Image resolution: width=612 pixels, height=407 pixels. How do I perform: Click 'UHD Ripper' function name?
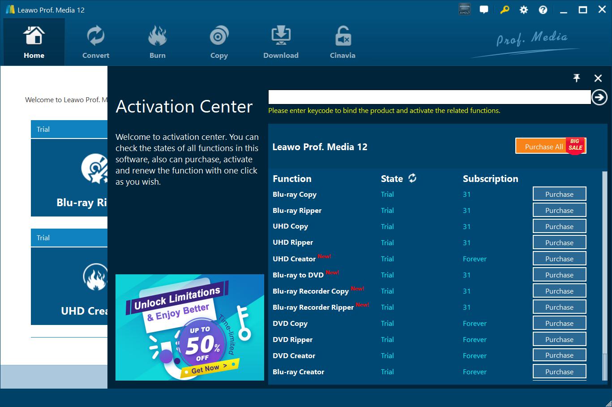point(293,242)
